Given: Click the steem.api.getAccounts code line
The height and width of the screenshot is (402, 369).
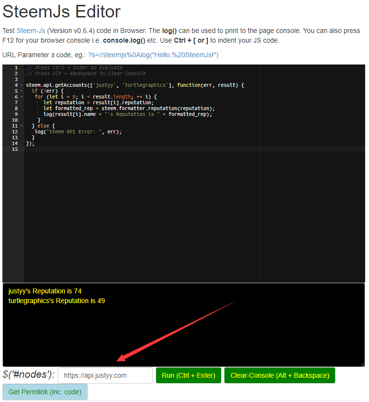Looking at the screenshot, I should point(135,85).
